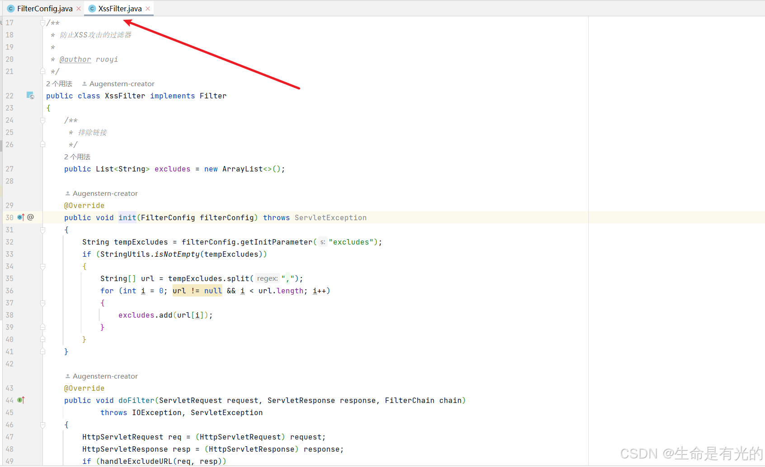Click 'ArrayList' on line 27

[x=243, y=169]
